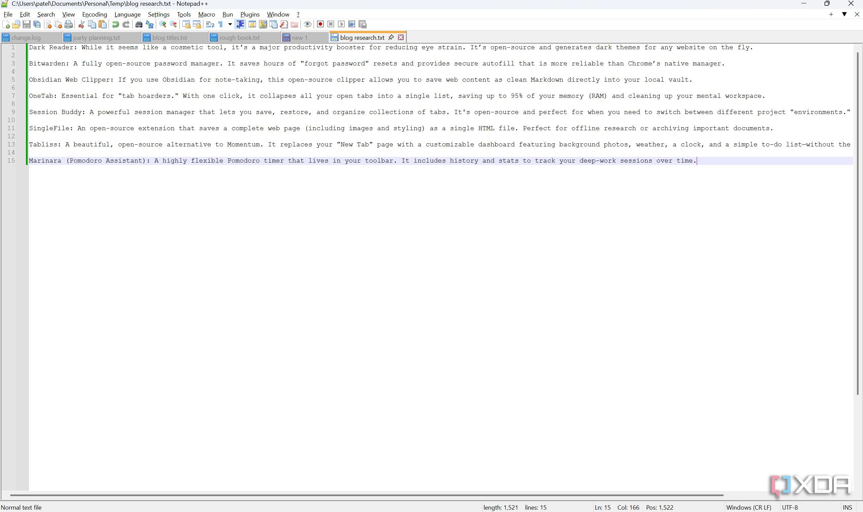Click the Print icon in toolbar
The width and height of the screenshot is (863, 512).
tap(69, 24)
